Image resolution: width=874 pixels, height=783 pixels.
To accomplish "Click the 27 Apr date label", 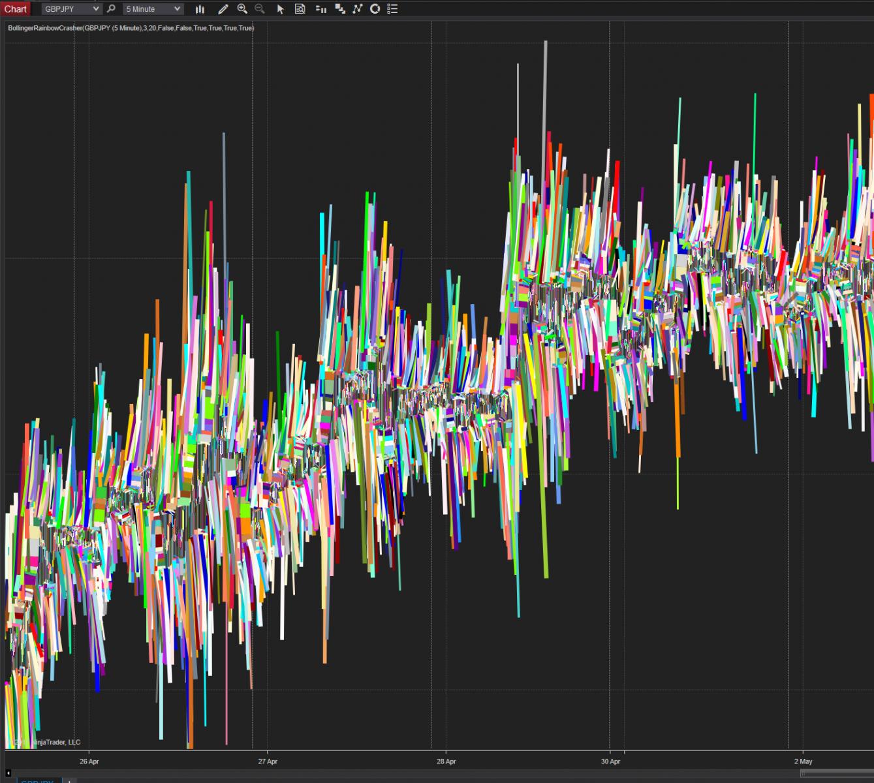I will point(268,761).
